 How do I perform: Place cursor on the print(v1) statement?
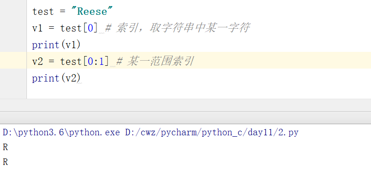pyautogui.click(x=56, y=45)
